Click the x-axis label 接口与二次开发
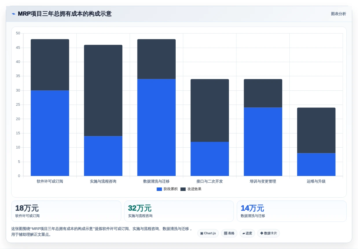Screen dimensions: 358x249 [210, 181]
